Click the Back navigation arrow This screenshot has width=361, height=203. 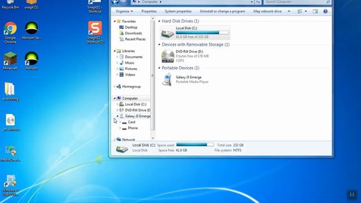(x=115, y=2)
